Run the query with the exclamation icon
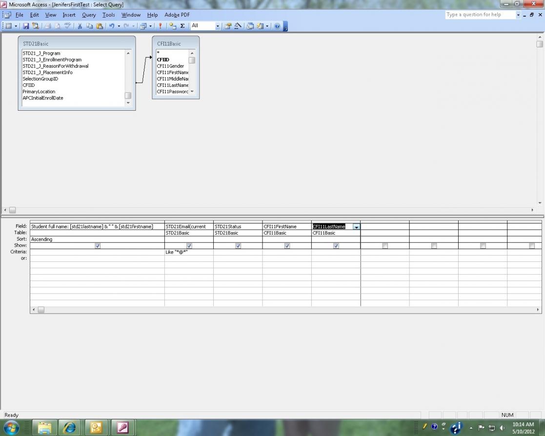The width and height of the screenshot is (545, 436). [160, 26]
